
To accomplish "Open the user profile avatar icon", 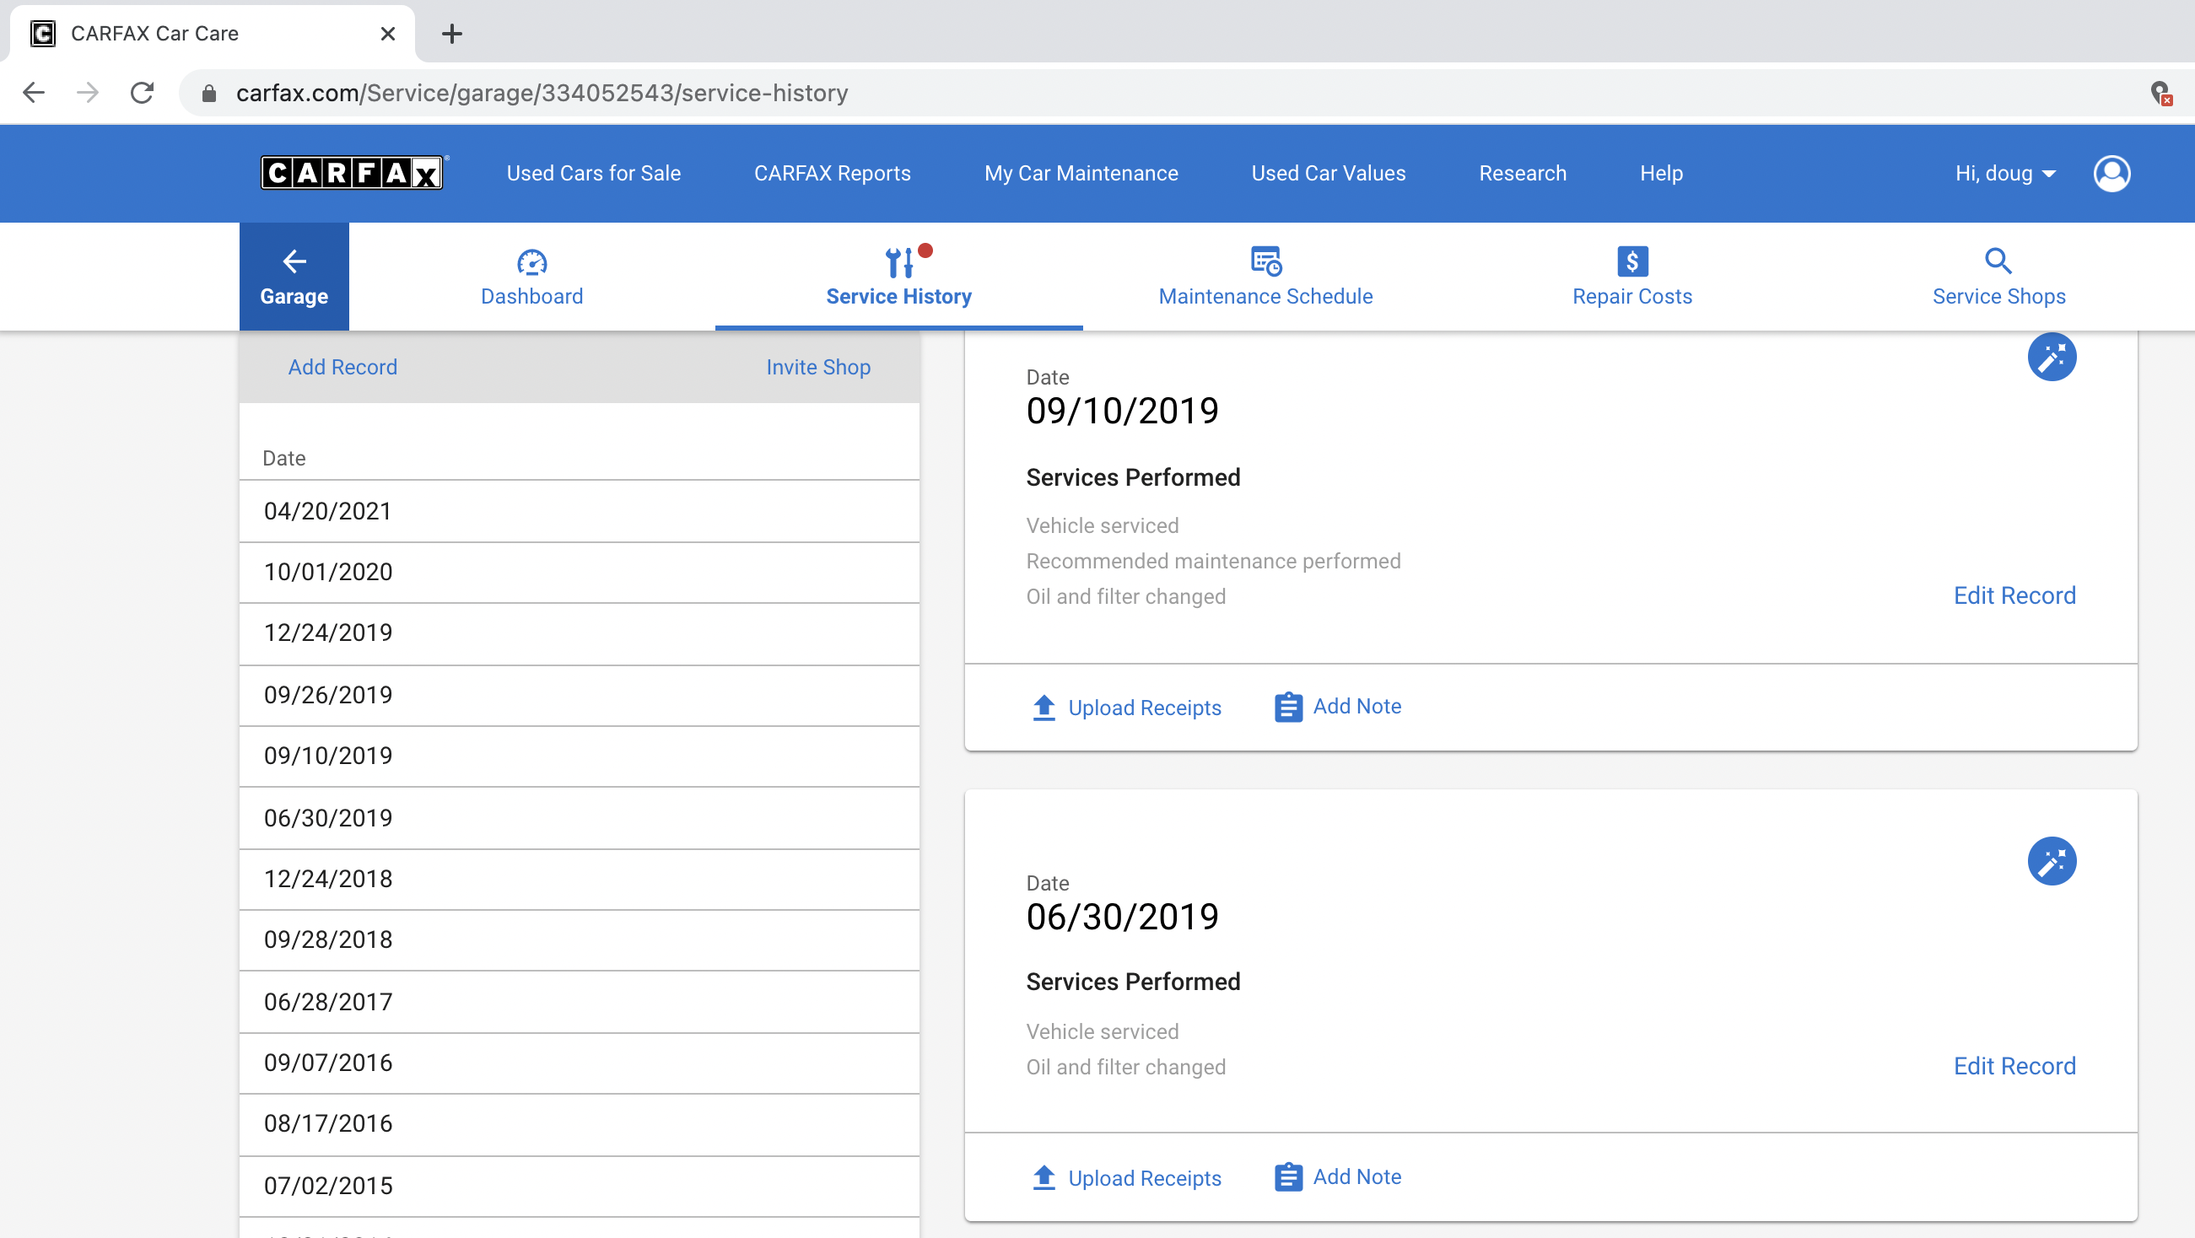I will click(2111, 174).
